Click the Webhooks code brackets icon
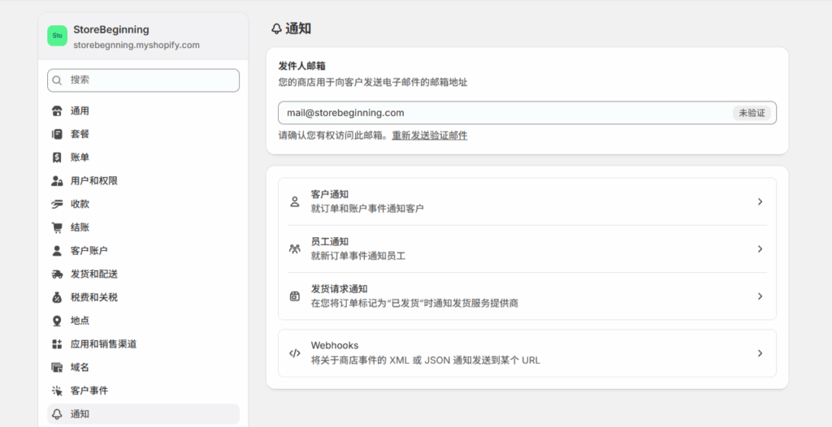 [x=295, y=353]
